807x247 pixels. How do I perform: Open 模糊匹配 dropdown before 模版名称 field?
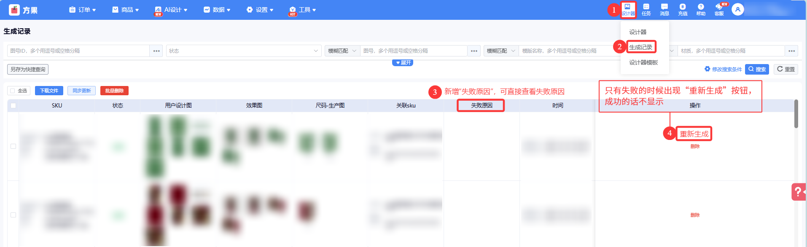click(501, 51)
